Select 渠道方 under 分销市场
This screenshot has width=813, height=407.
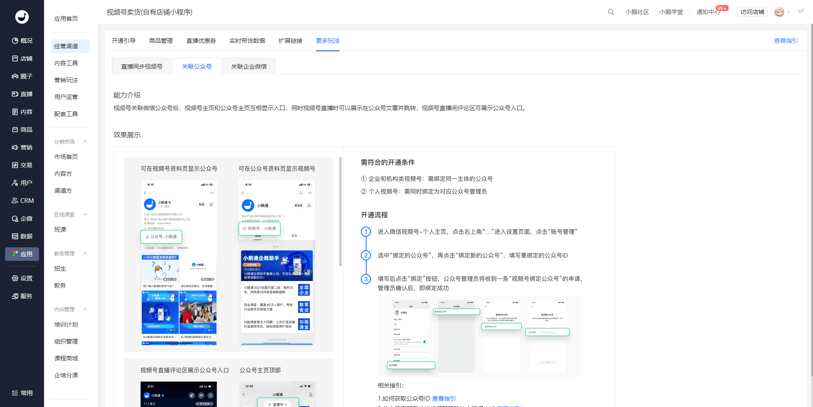(63, 191)
